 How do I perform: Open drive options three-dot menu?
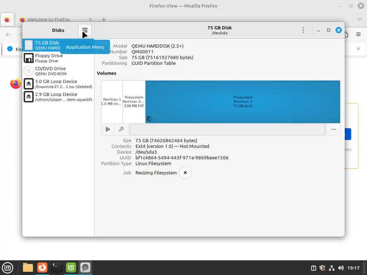point(303,30)
